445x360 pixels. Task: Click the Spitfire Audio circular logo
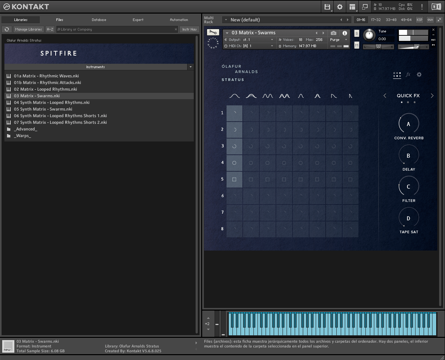(213, 43)
